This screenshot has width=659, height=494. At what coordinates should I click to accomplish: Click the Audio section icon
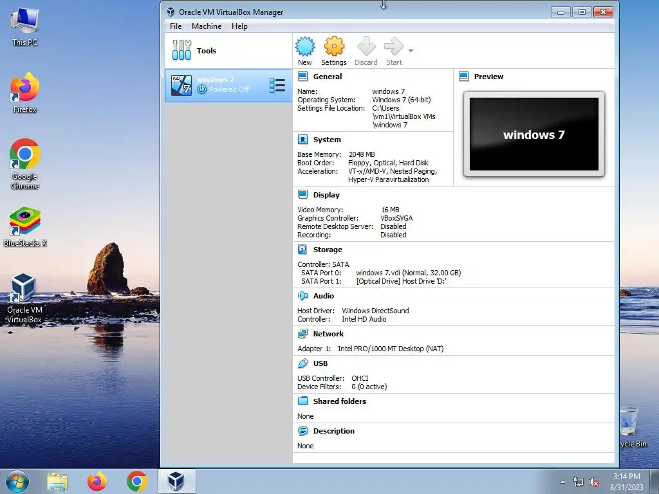tap(302, 296)
